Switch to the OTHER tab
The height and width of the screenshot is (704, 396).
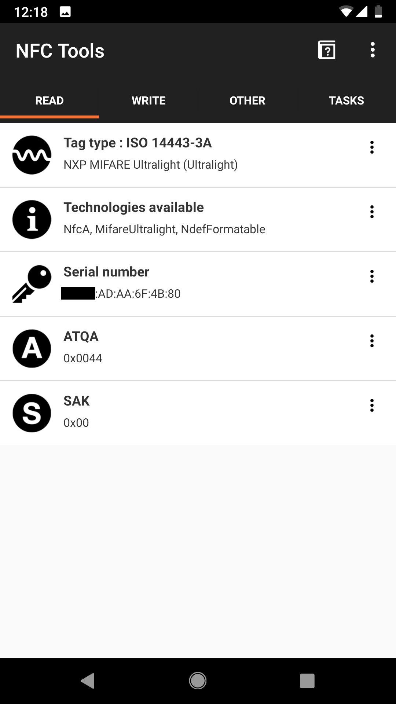tap(247, 100)
